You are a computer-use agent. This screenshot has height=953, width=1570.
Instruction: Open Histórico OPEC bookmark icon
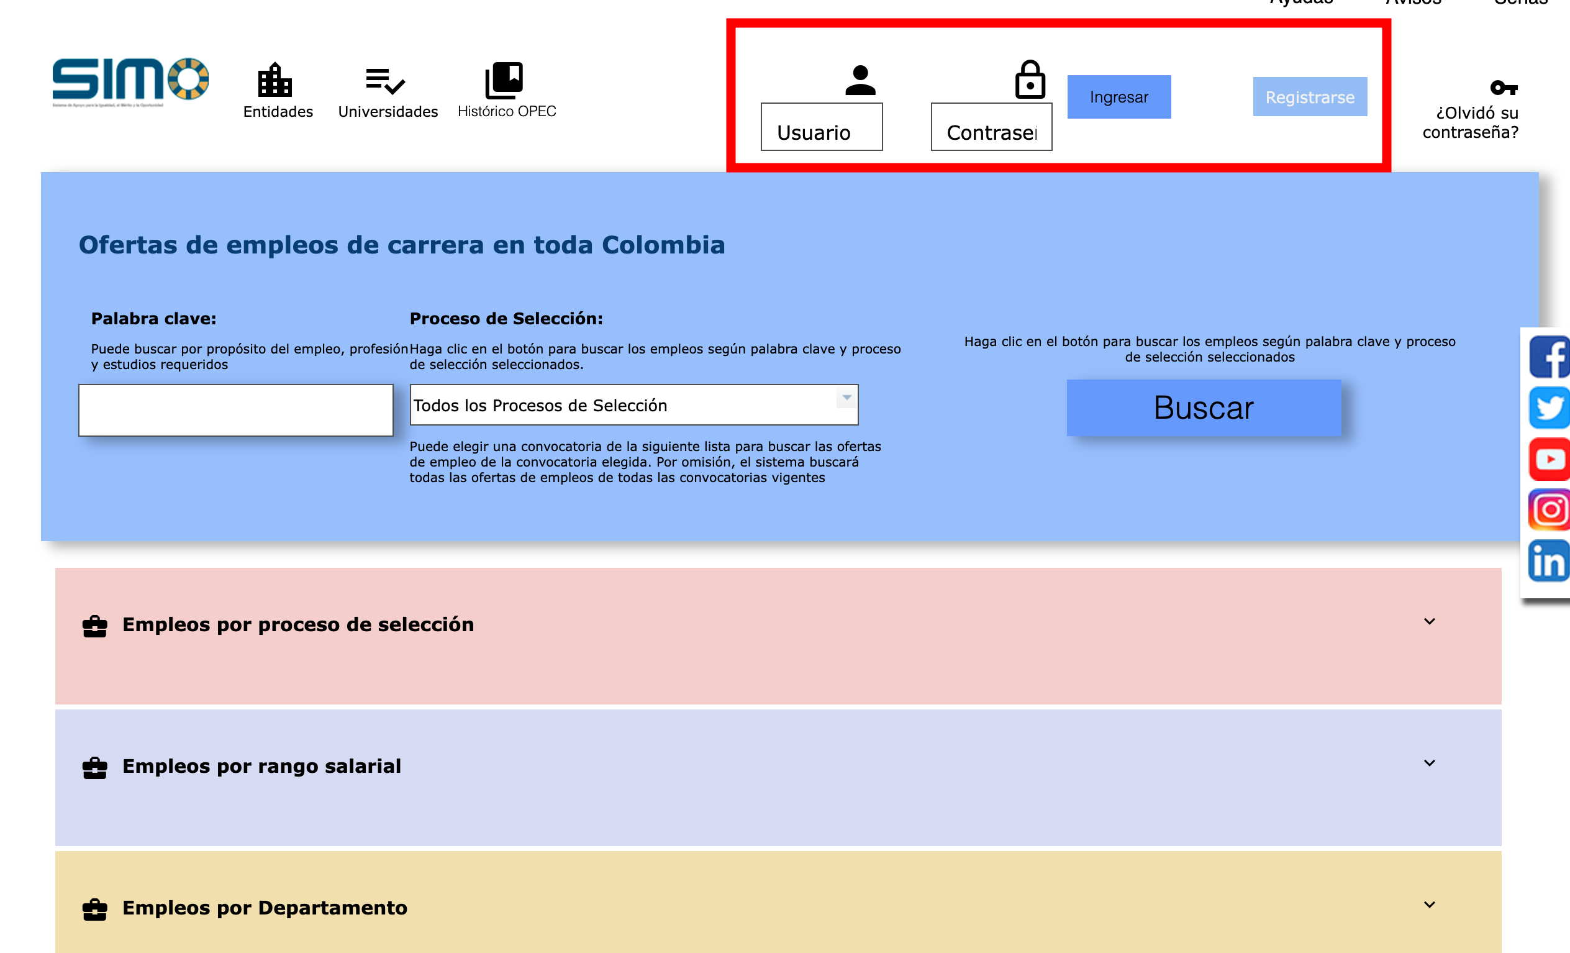(x=504, y=80)
